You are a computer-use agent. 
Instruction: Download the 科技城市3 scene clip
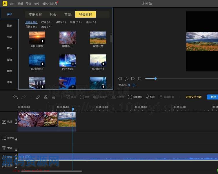point(103,64)
